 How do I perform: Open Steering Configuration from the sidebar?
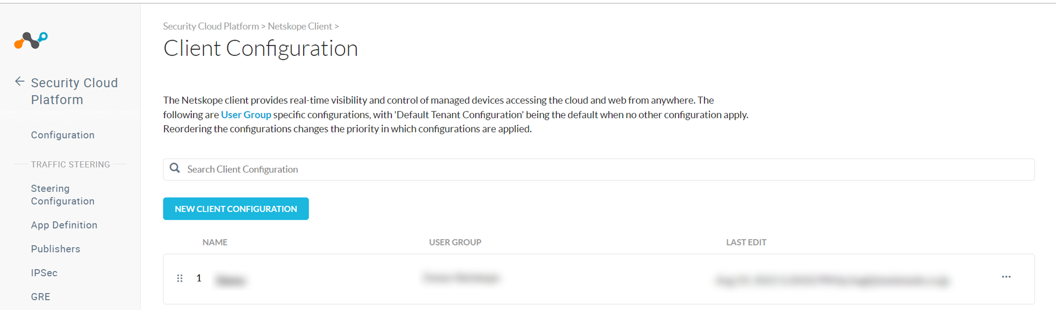point(63,194)
